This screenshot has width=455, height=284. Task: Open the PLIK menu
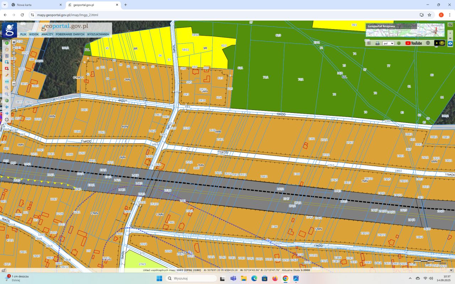(23, 34)
